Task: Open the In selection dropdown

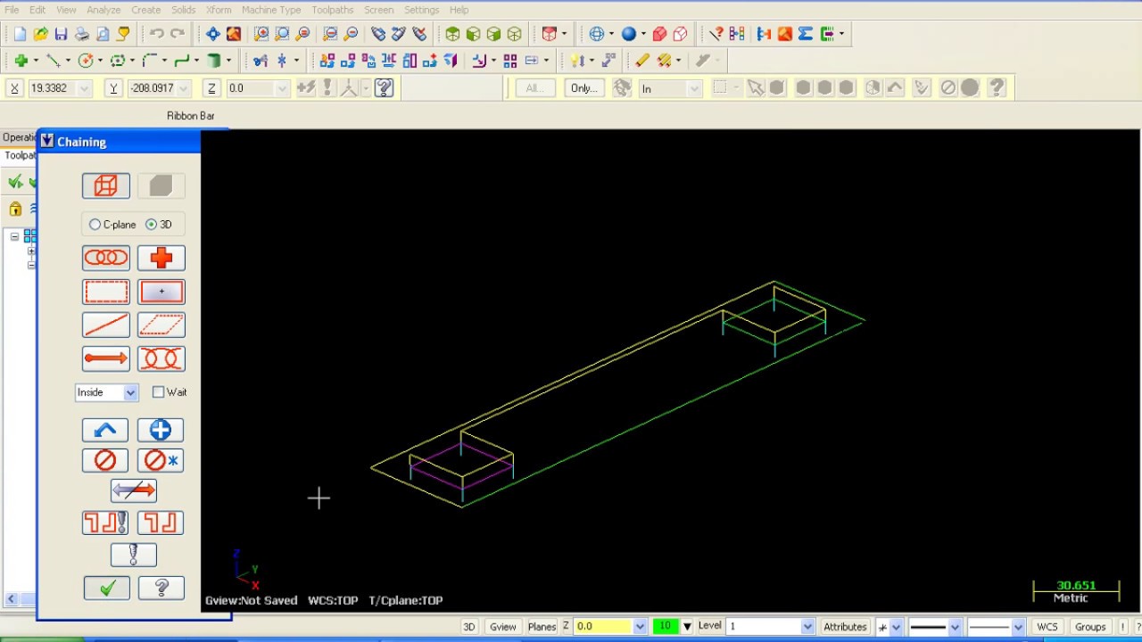Action: point(694,88)
